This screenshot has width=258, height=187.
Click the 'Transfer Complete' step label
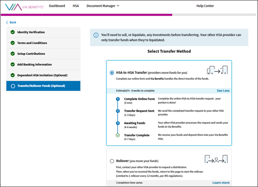click(137, 135)
